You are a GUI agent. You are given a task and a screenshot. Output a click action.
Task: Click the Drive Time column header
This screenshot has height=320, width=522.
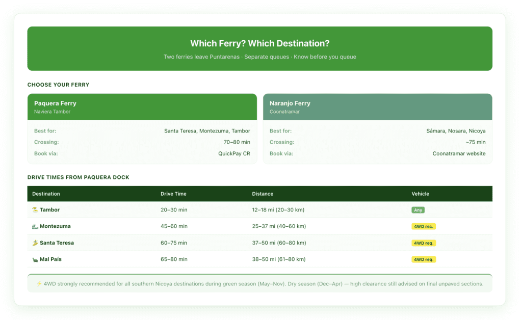(173, 194)
